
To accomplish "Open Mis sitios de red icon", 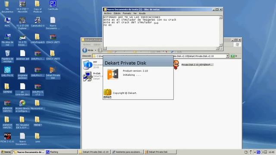I will point(7,40).
